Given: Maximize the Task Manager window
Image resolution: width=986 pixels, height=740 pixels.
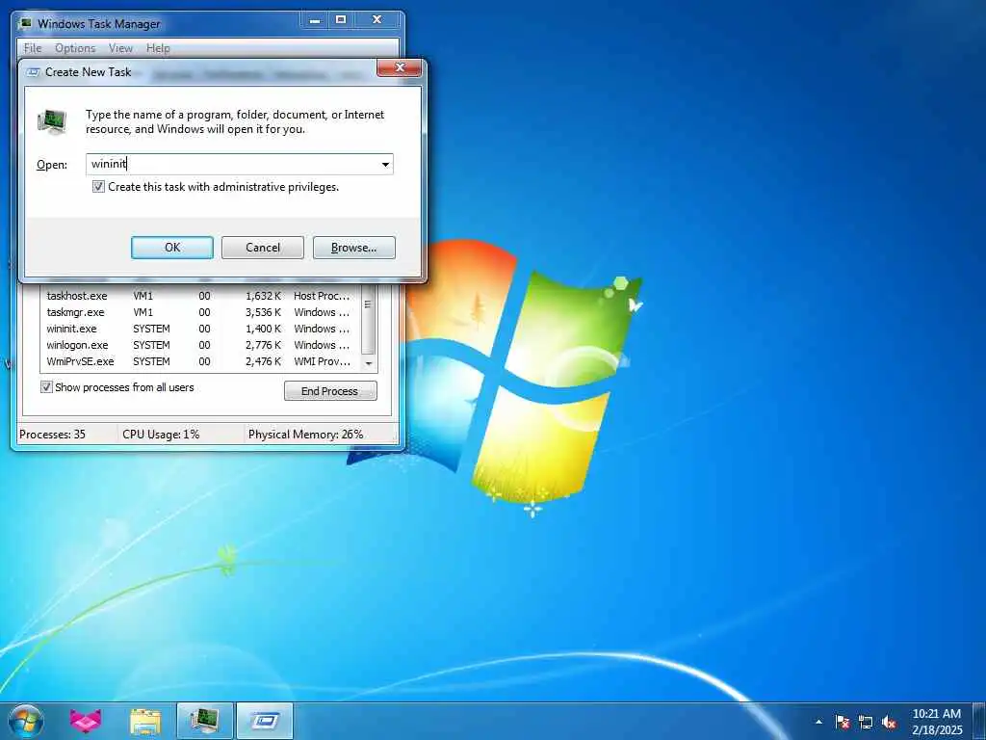Looking at the screenshot, I should [341, 20].
